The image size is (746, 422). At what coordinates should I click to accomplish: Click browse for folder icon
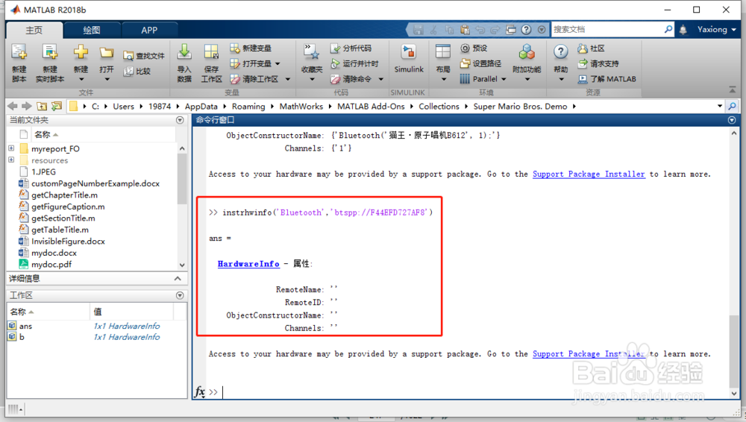pos(57,106)
